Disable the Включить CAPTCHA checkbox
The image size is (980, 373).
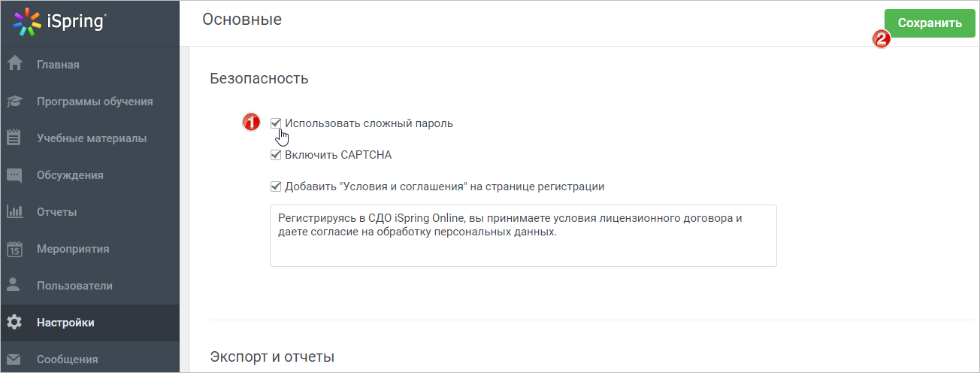point(276,155)
